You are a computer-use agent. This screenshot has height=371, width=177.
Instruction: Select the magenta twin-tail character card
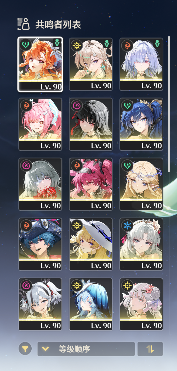tap(91, 184)
